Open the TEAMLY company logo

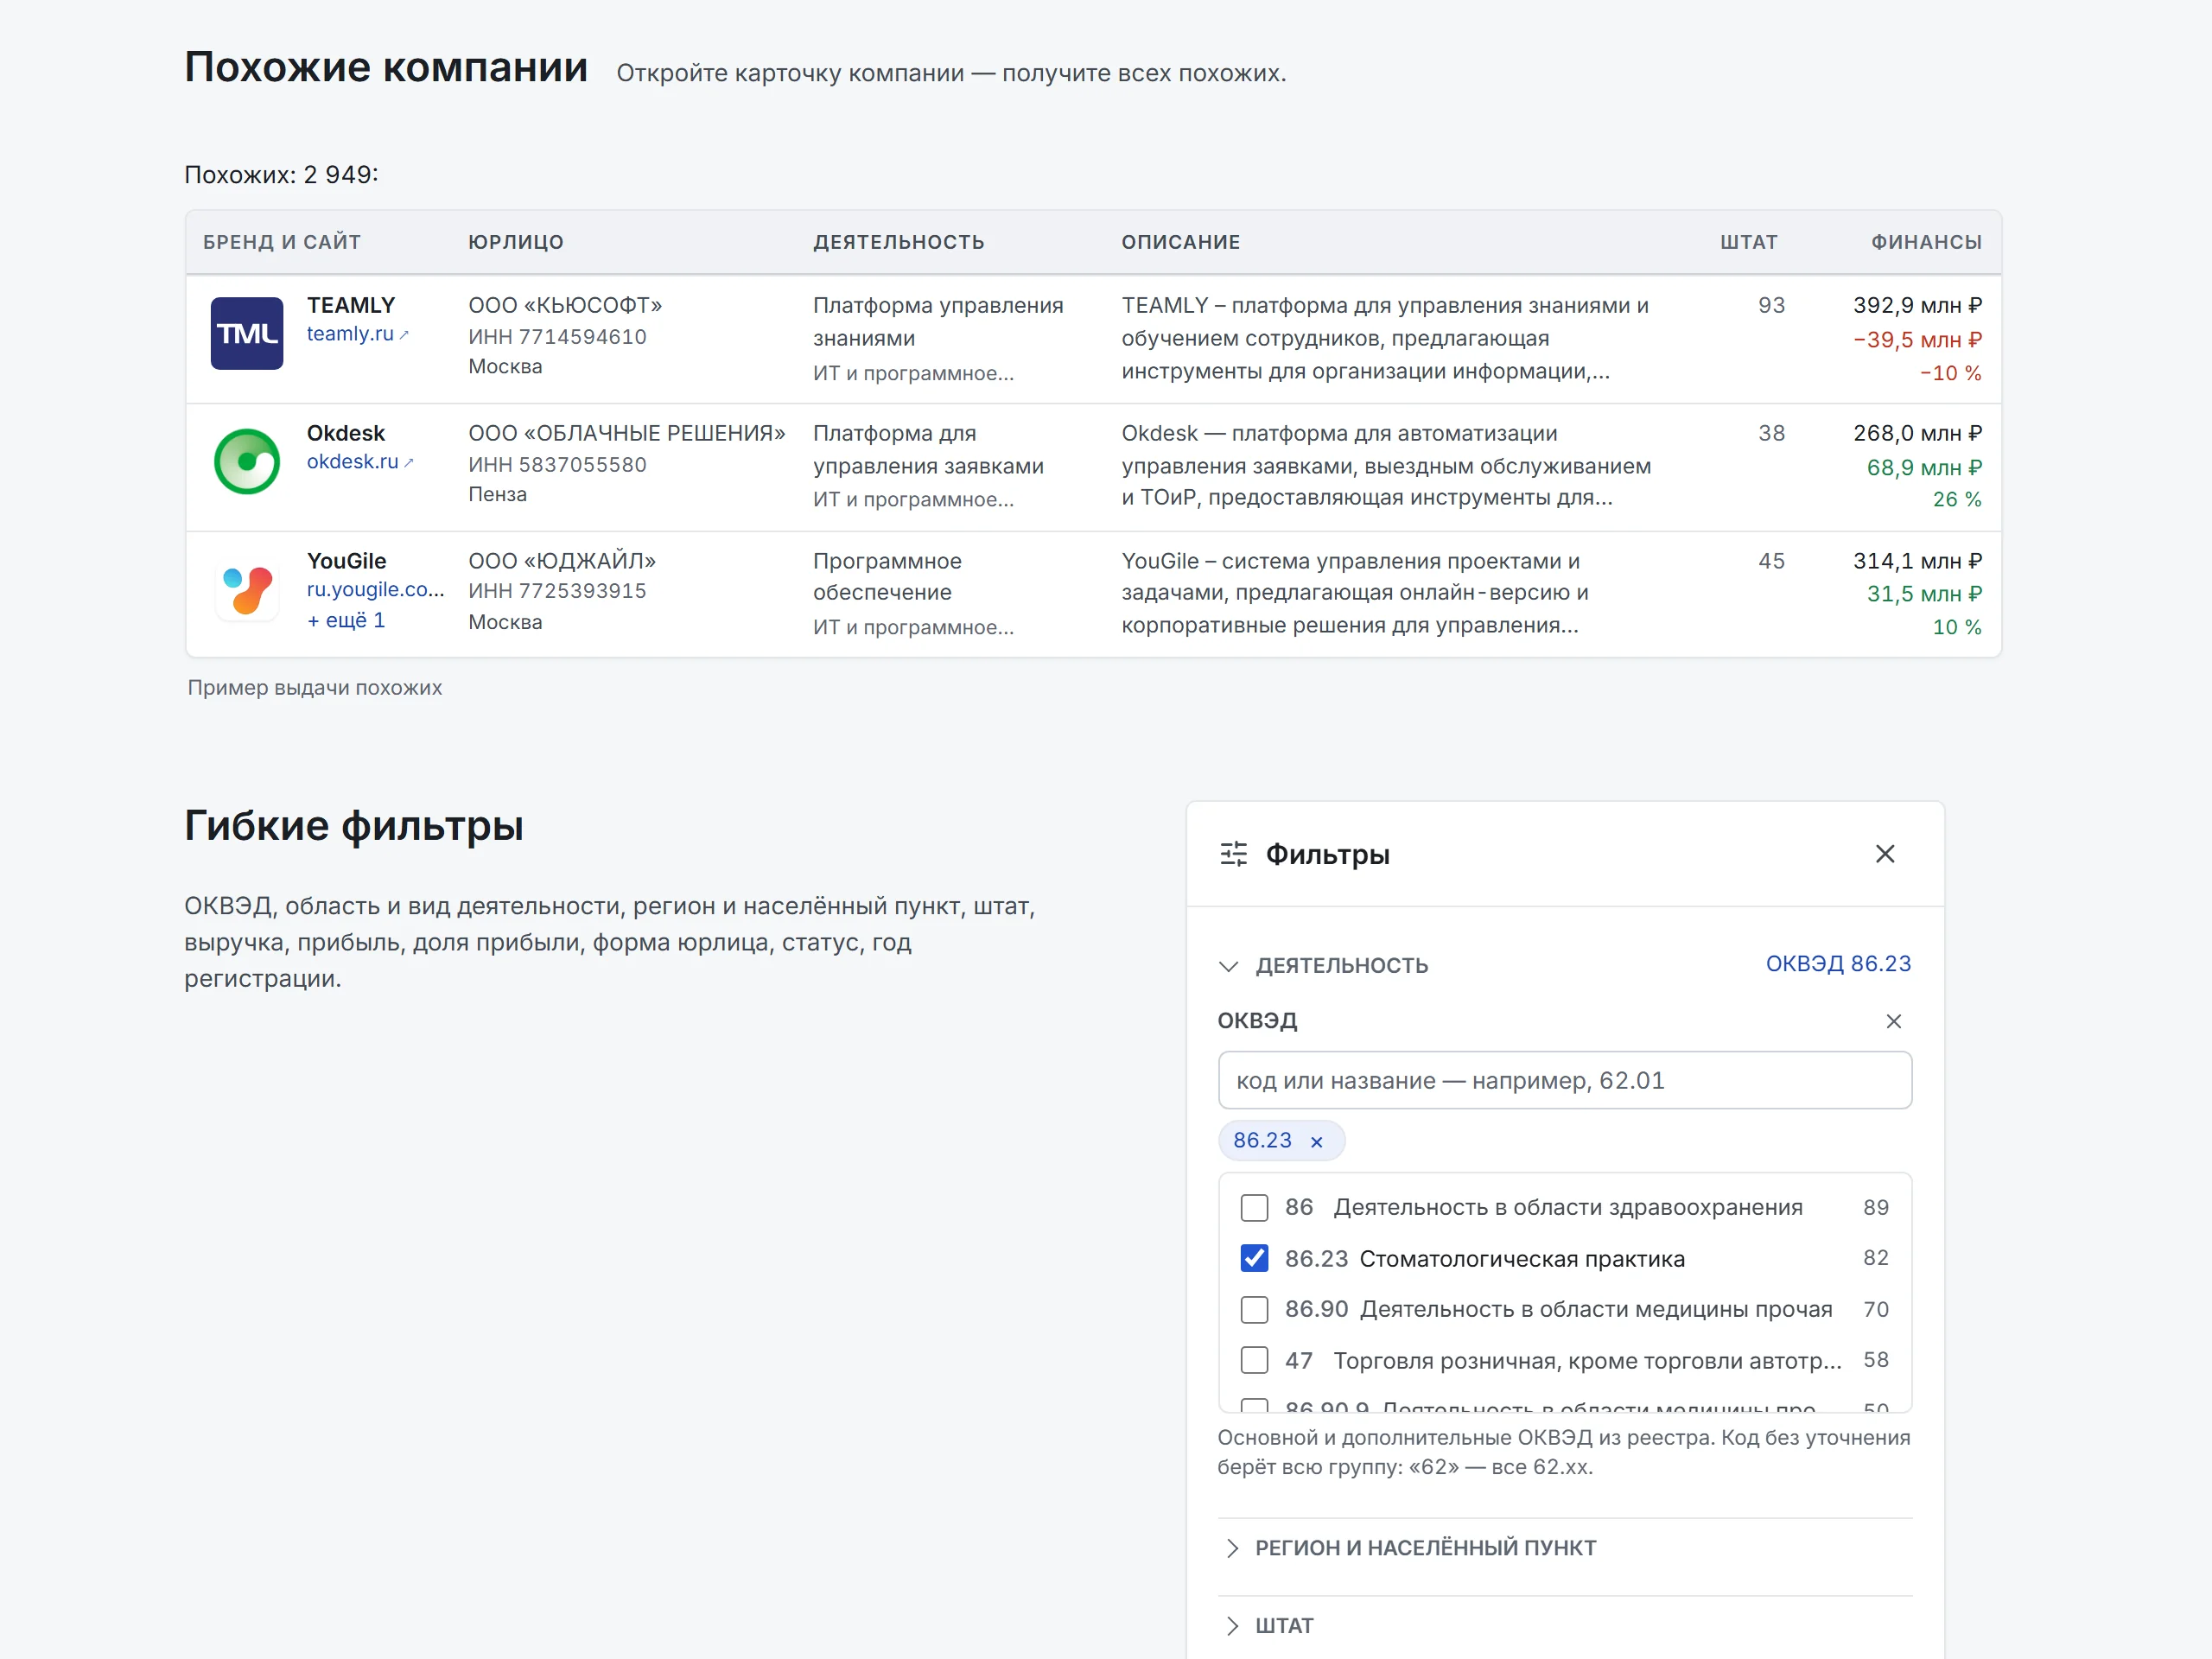click(247, 333)
